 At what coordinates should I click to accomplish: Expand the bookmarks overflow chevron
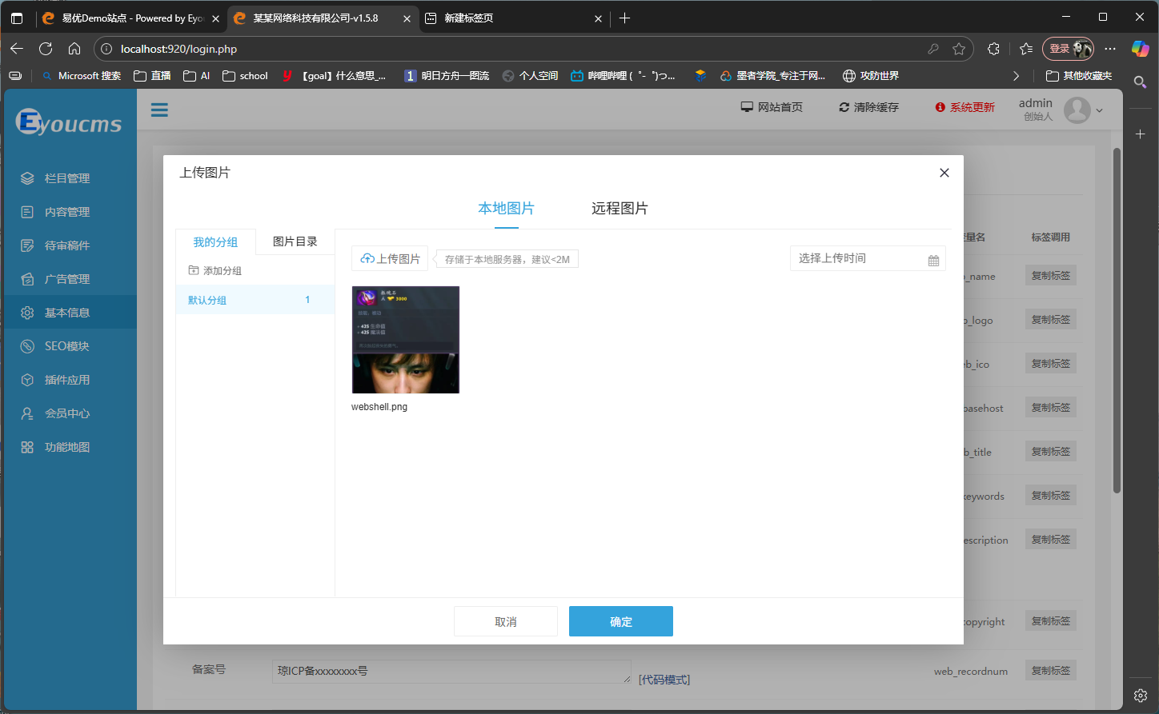pos(1017,76)
